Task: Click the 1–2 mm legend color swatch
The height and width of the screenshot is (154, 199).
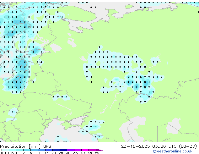Action: pos(20,150)
